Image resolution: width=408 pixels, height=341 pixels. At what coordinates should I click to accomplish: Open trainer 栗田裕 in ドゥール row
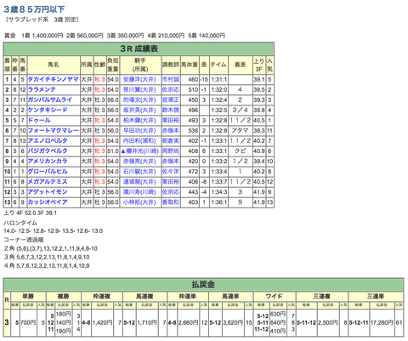click(x=171, y=121)
